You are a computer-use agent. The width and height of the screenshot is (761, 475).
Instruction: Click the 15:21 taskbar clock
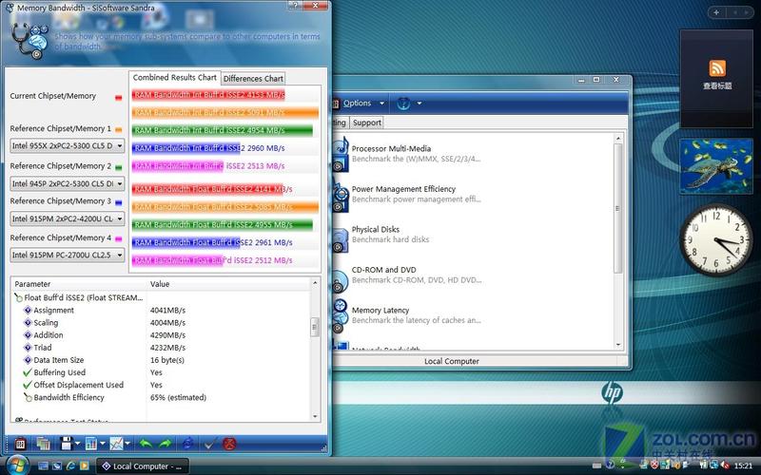(x=743, y=465)
